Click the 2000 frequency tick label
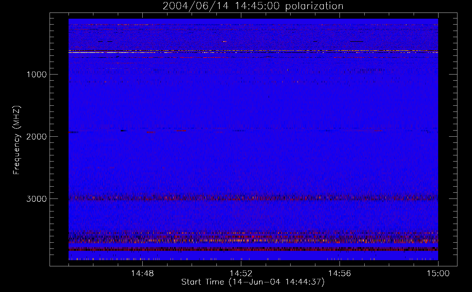The height and width of the screenshot is (292, 472). [36, 137]
